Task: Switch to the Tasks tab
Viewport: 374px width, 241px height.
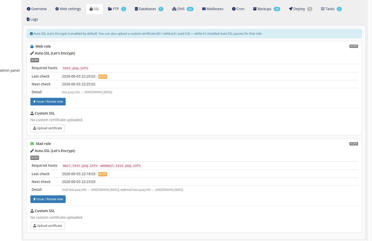Action: point(331,9)
